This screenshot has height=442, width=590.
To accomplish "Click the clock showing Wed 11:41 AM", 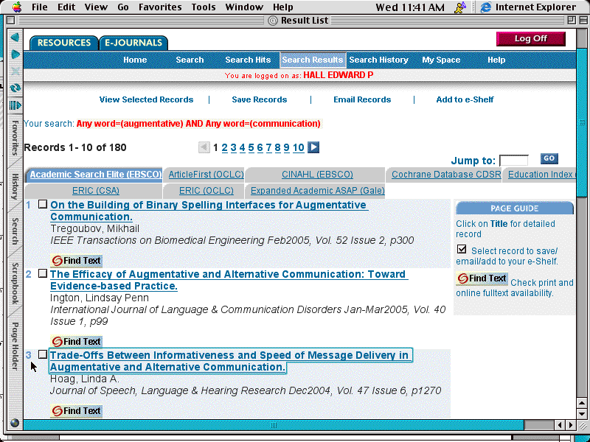I will click(x=410, y=7).
